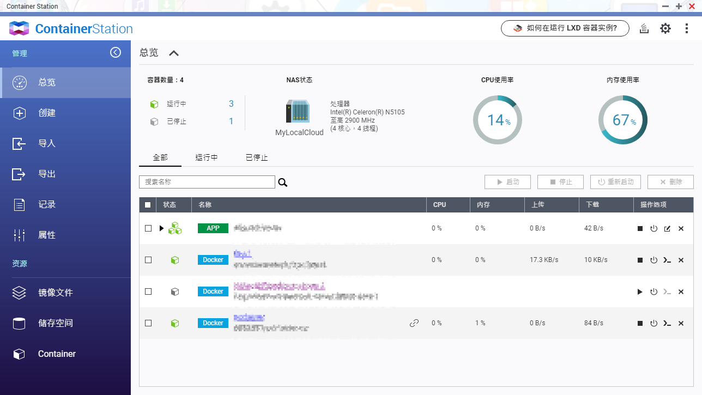702x395 pixels.
Task: Remove the stopped Docker container with X
Action: [681, 292]
